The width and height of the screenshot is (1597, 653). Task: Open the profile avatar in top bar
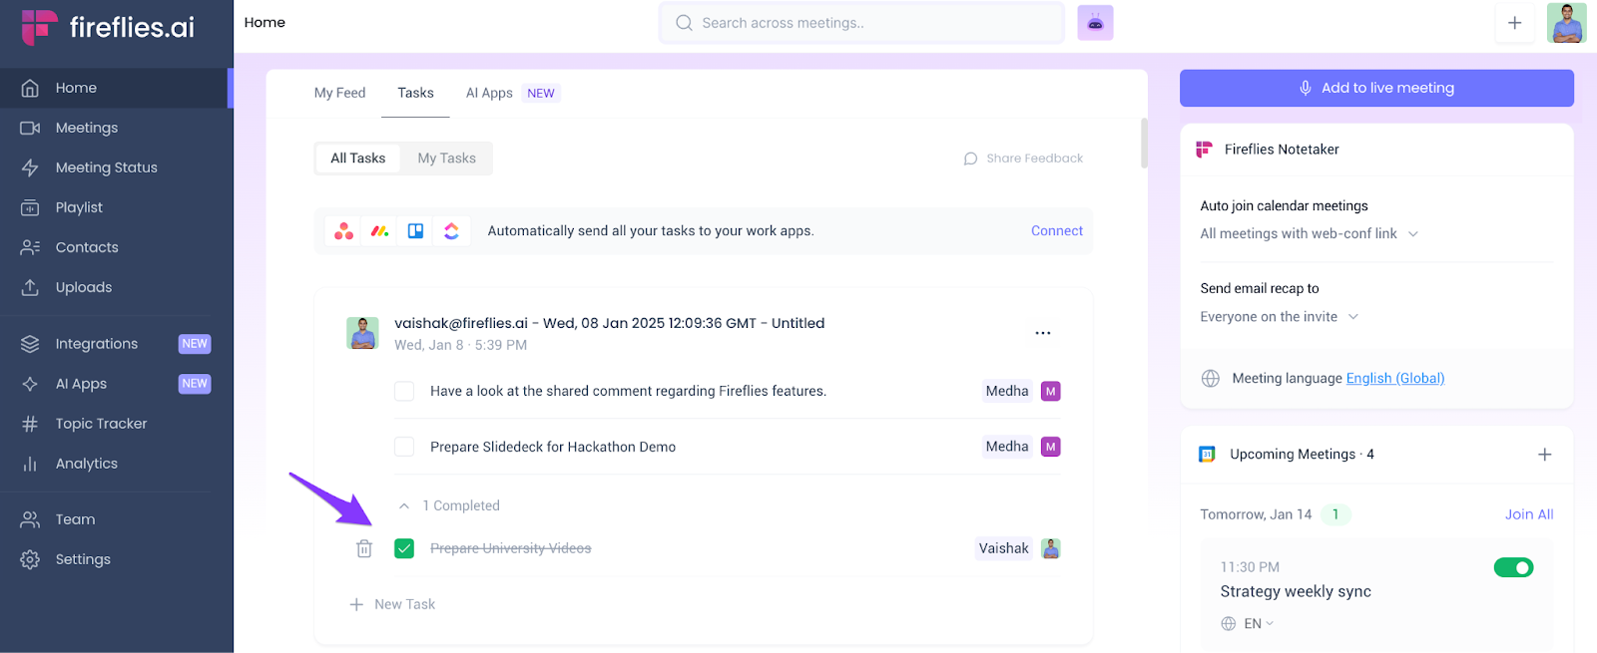pyautogui.click(x=1566, y=23)
